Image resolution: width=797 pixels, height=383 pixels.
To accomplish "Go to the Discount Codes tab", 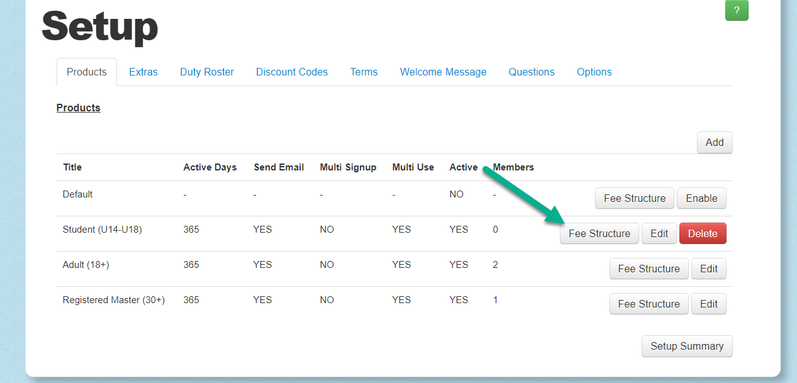I will pyautogui.click(x=292, y=72).
